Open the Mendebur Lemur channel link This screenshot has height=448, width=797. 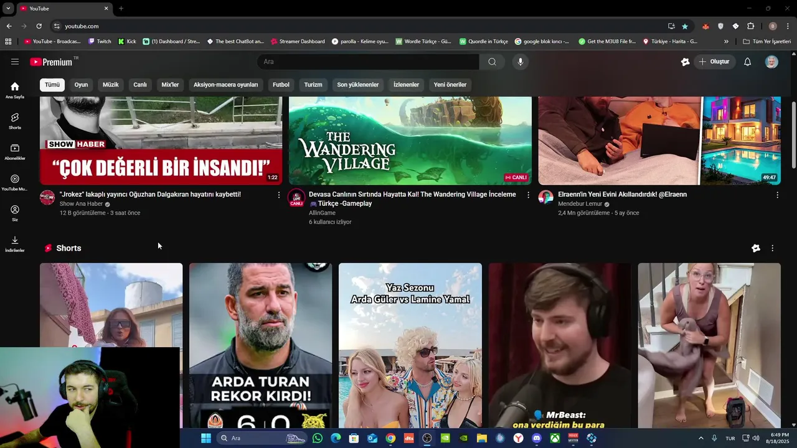point(580,204)
